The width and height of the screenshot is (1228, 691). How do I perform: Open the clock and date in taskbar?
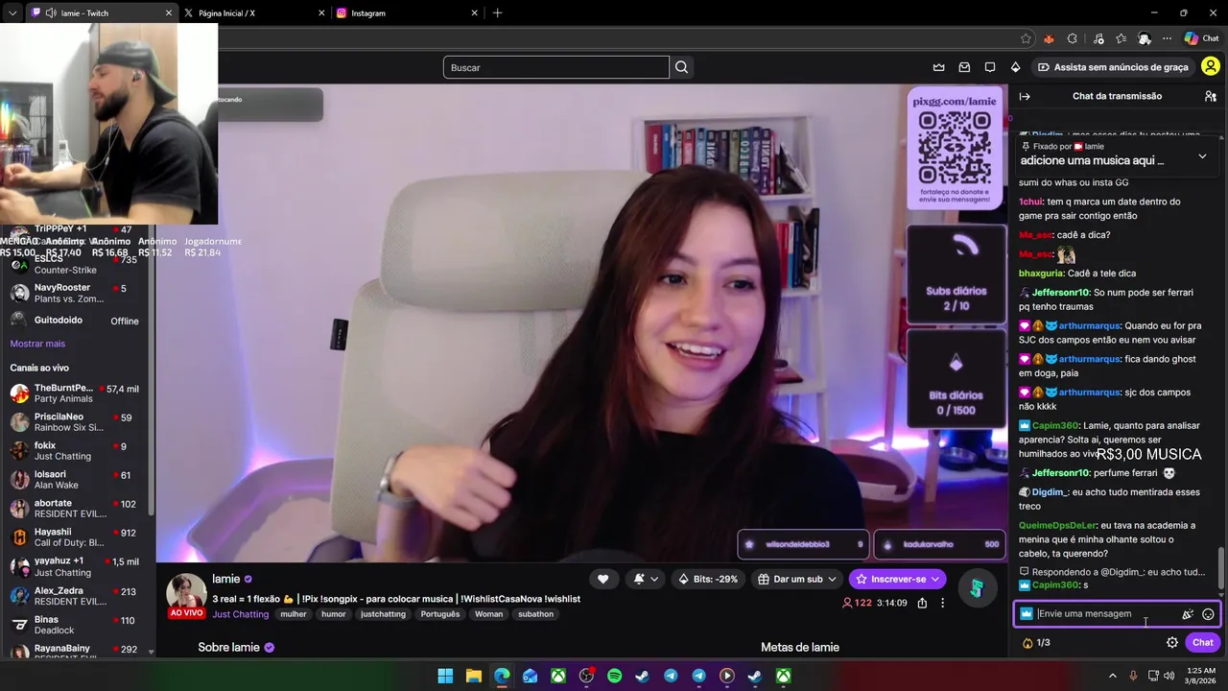point(1200,677)
